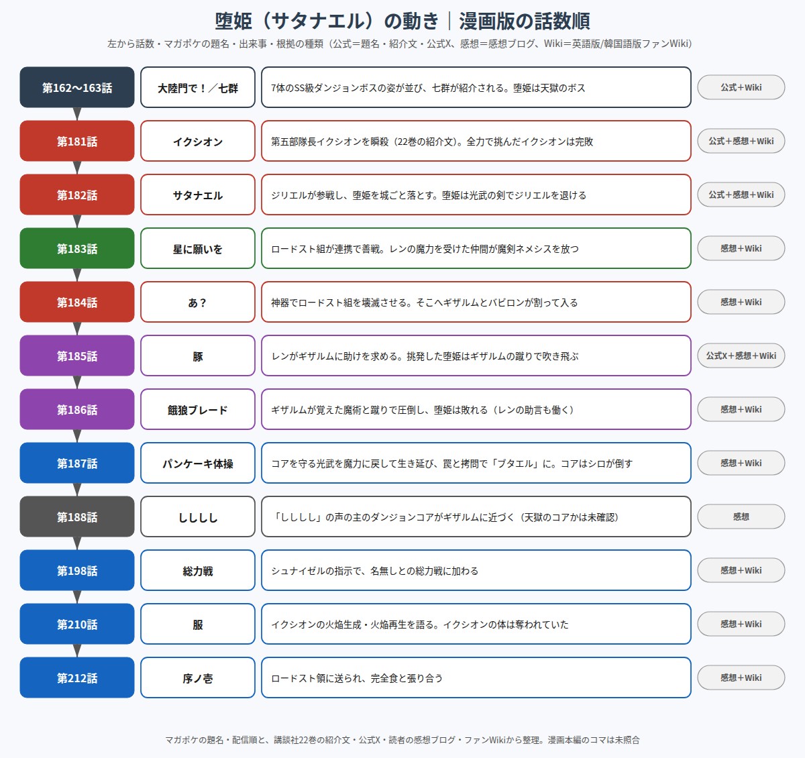The image size is (805, 758).
Task: Click the description mentioning ブタエル
Action: [x=476, y=463]
